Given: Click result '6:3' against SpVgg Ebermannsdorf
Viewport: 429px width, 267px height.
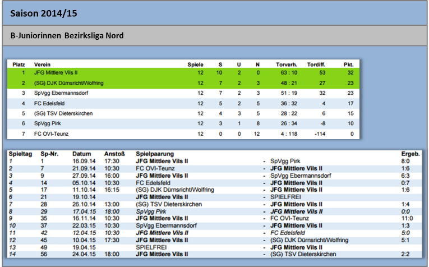Looking at the screenshot, I should point(405,176).
